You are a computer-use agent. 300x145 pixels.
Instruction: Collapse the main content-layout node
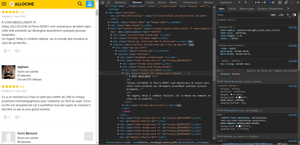tap(109, 29)
